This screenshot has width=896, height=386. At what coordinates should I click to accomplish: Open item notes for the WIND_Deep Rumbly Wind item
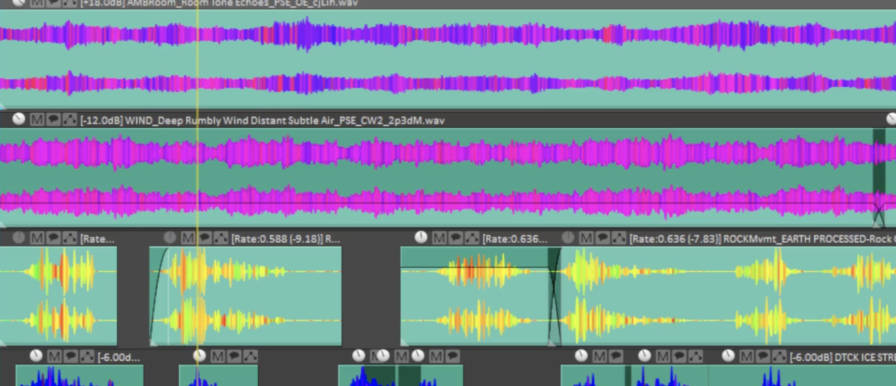pos(53,120)
